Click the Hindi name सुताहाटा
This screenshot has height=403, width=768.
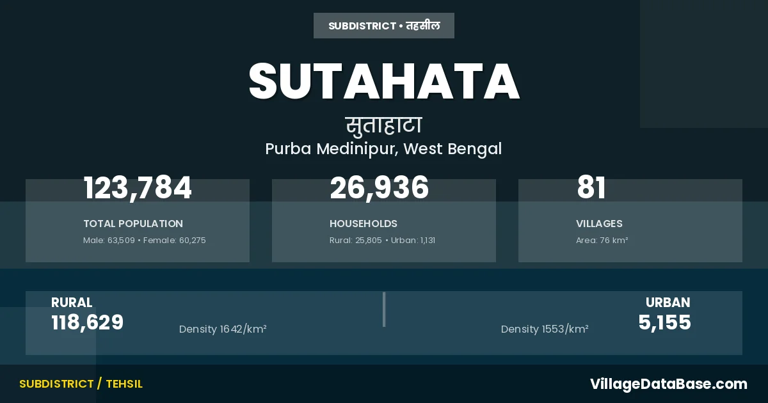pyautogui.click(x=384, y=125)
